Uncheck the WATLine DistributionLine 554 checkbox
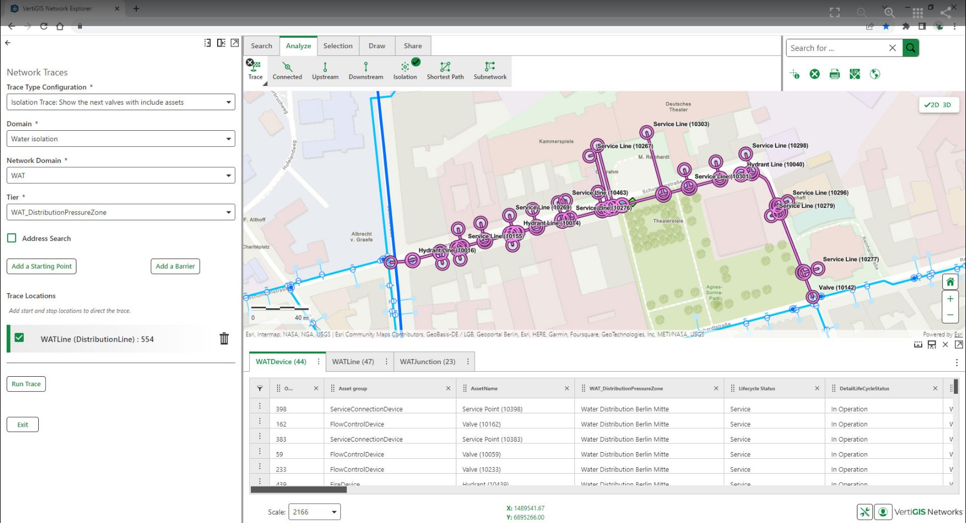966x523 pixels. click(19, 337)
